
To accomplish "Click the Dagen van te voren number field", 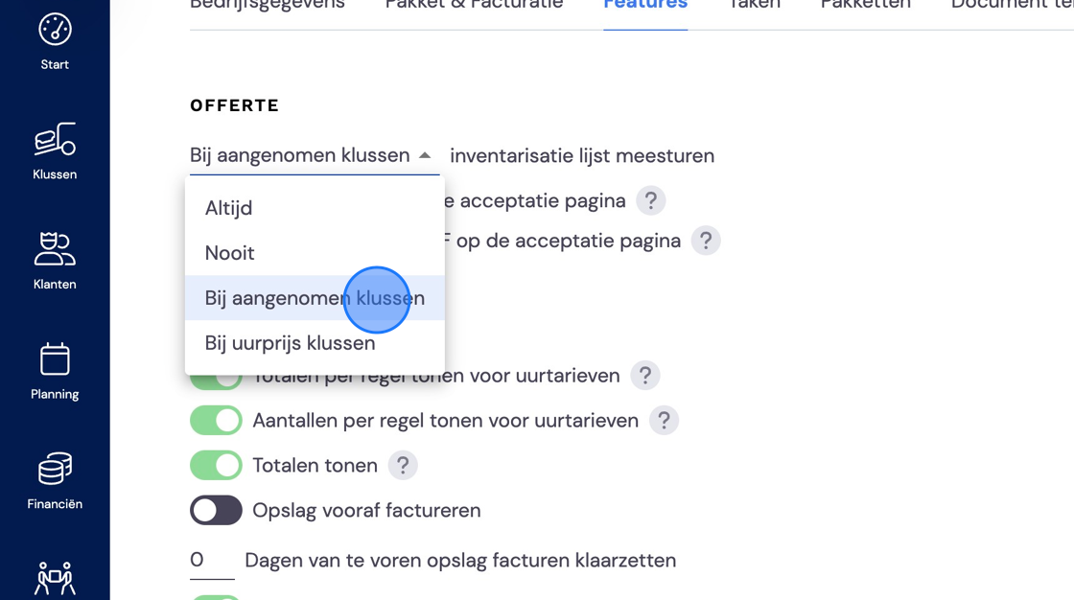I will click(212, 561).
